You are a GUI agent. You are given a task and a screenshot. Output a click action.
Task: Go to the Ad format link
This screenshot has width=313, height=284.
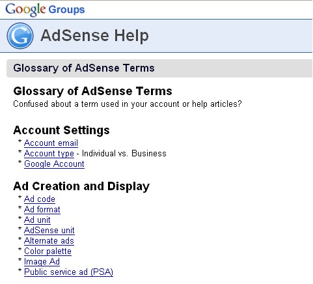(42, 210)
